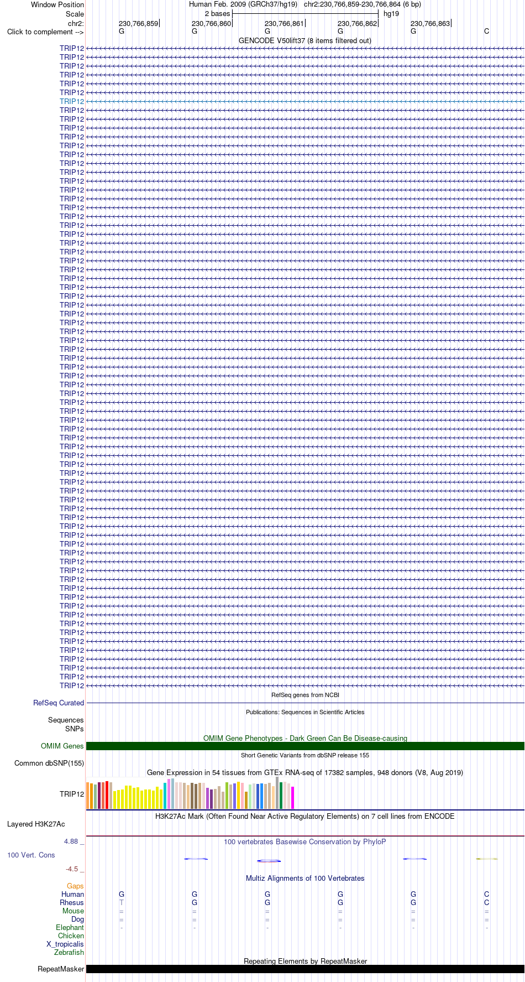Click the -4.5 PhyloP lower scale value
The image size is (525, 982).
click(75, 869)
